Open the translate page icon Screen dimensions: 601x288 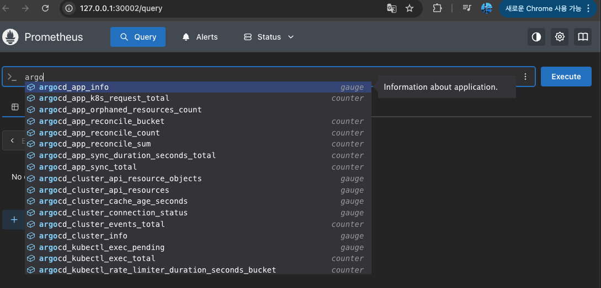click(391, 8)
